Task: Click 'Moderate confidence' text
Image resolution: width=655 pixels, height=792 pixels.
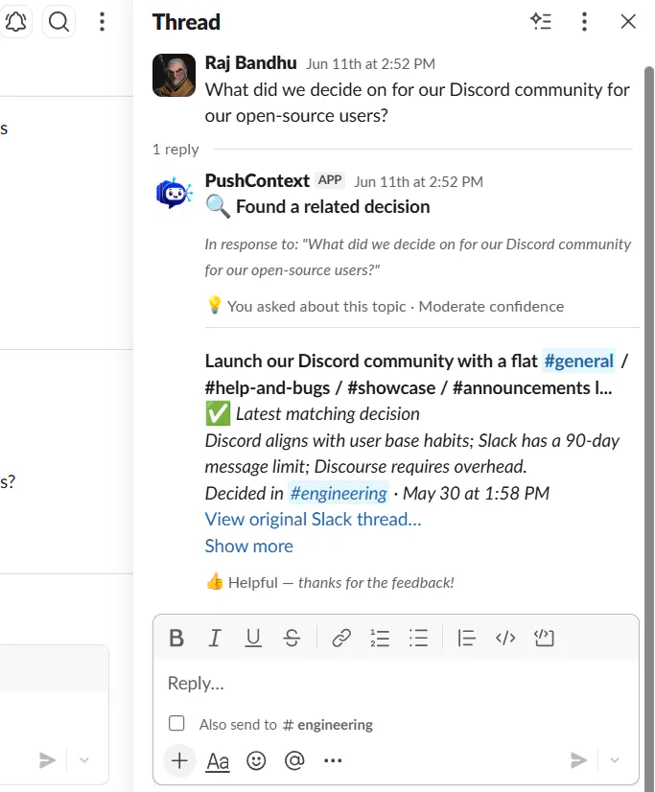Action: pos(491,307)
